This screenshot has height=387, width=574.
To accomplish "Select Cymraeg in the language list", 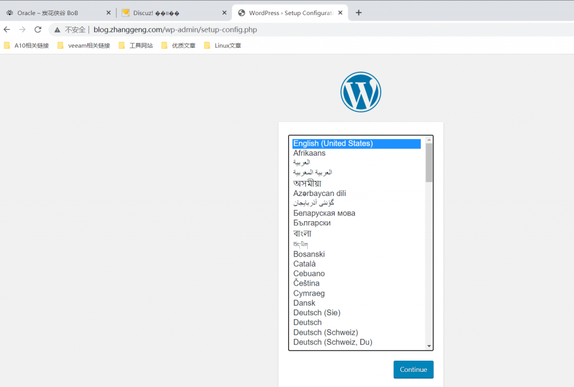I will coord(357,293).
